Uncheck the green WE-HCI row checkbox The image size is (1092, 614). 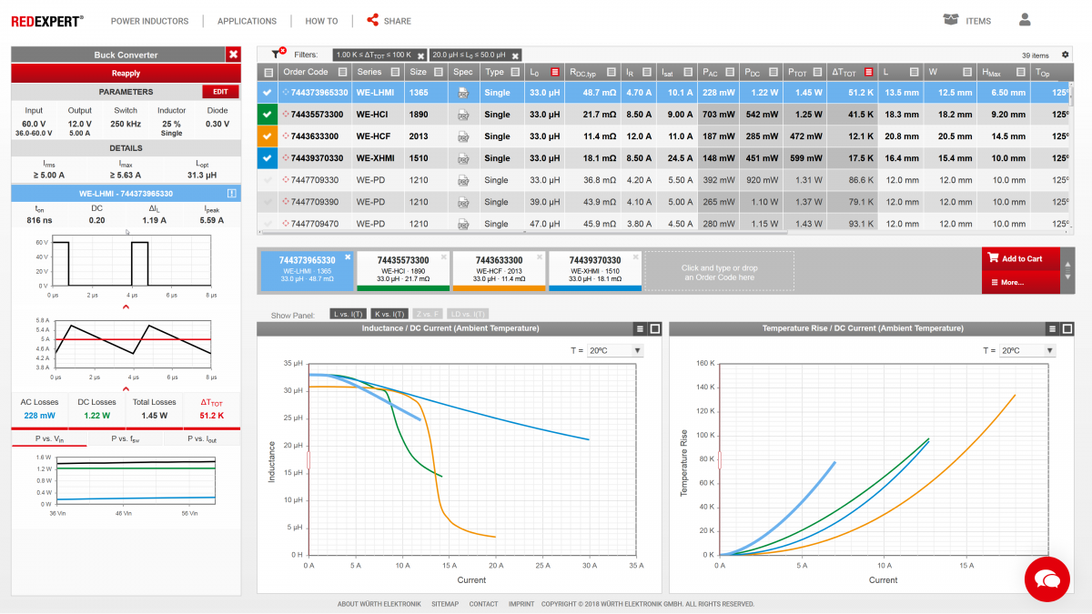click(x=267, y=114)
